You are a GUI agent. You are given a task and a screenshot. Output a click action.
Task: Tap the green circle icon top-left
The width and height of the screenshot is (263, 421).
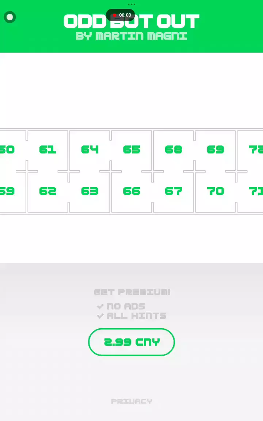click(10, 17)
